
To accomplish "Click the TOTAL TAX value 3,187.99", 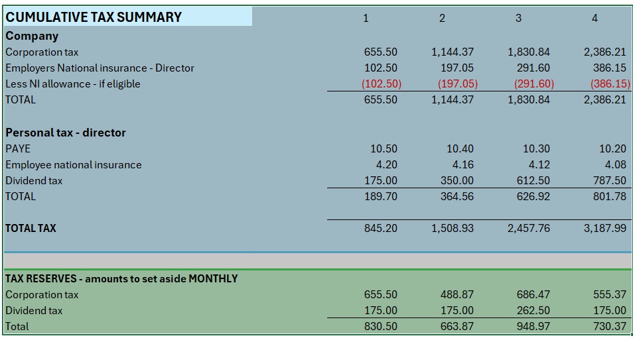I will coord(605,228).
